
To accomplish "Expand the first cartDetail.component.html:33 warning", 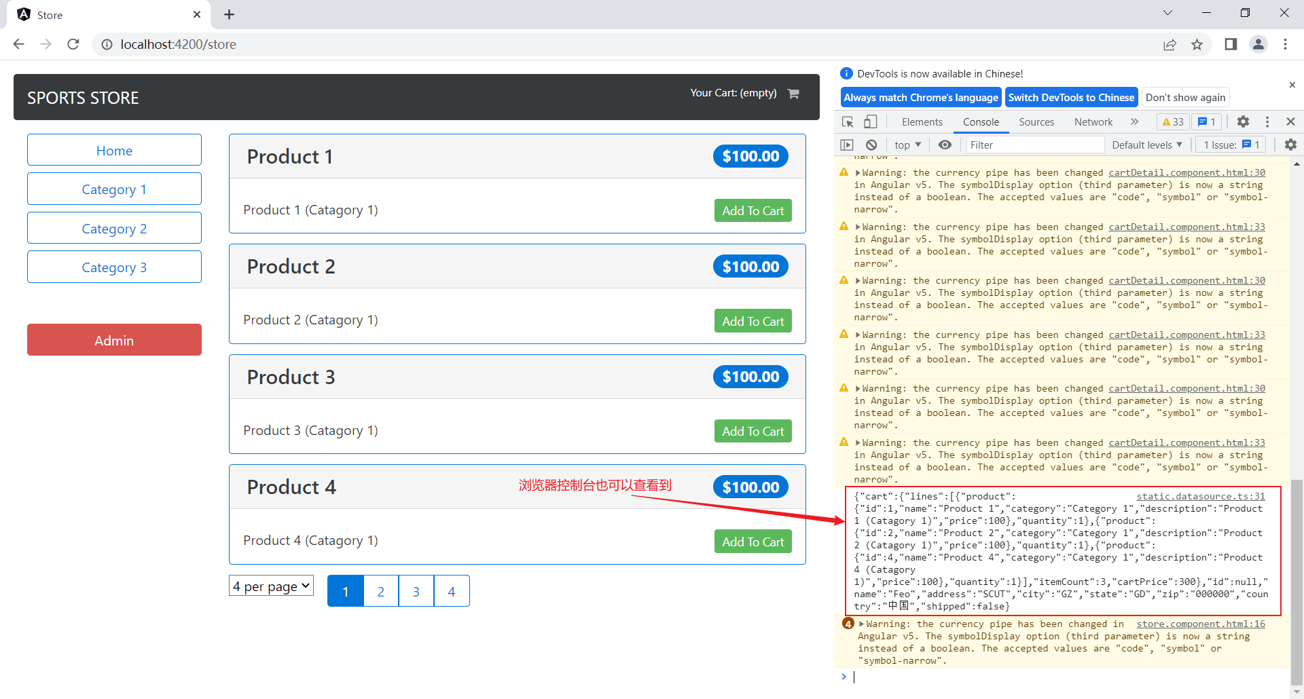I will click(x=858, y=227).
